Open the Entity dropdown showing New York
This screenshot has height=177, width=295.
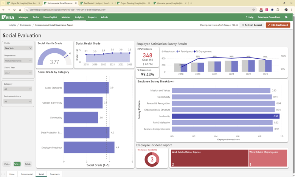tap(18, 48)
